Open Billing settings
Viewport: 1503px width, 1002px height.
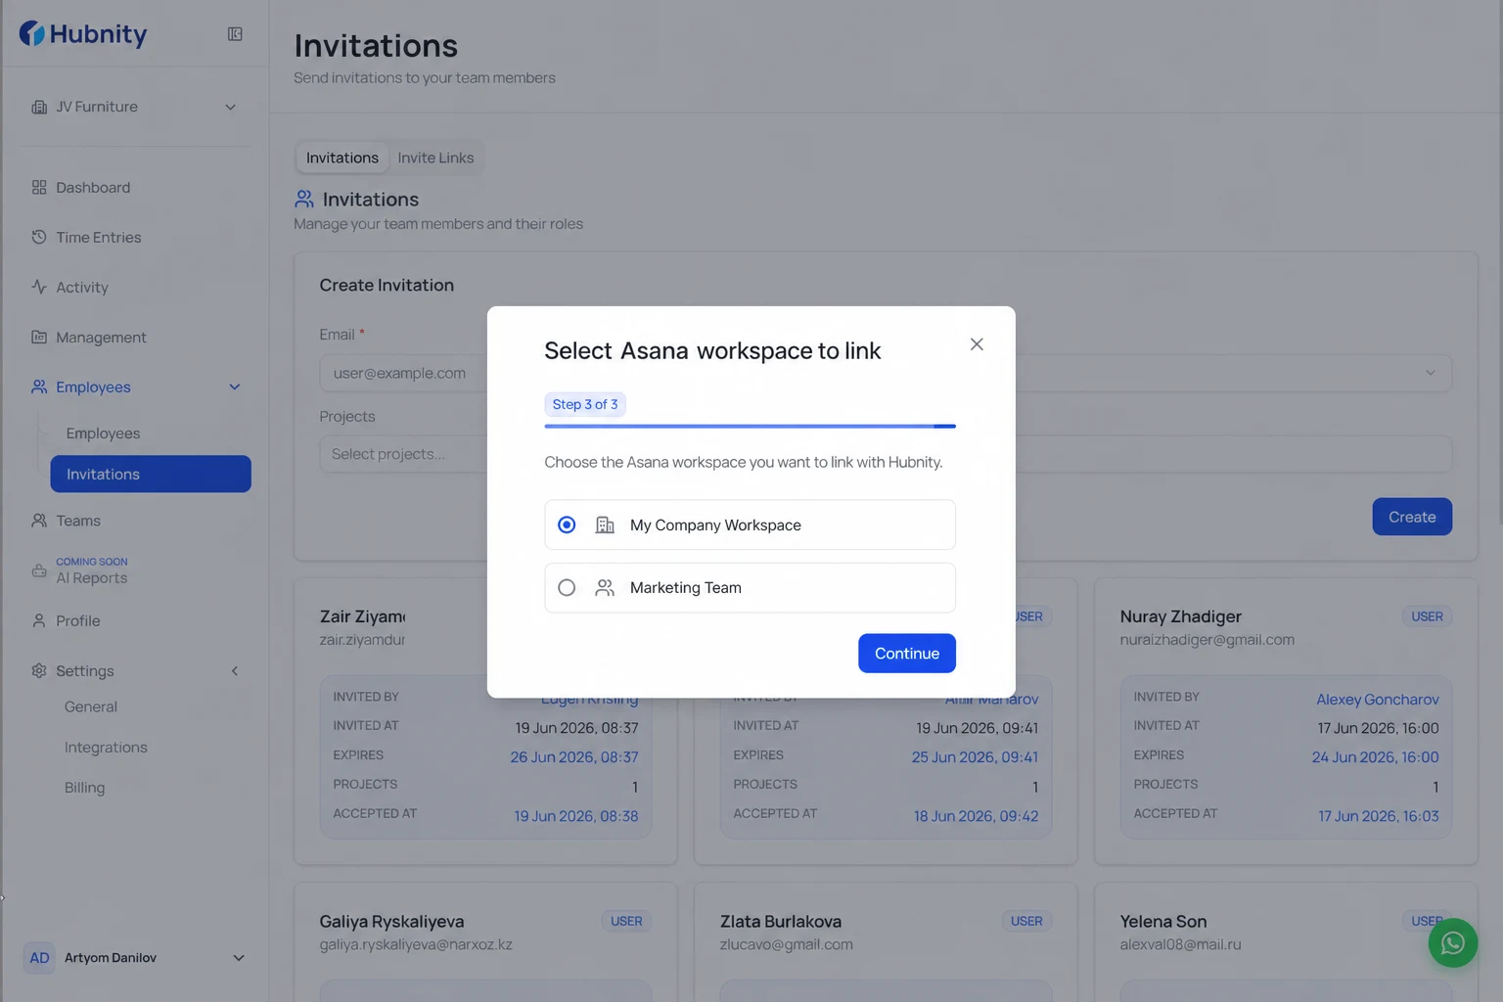coord(84,788)
